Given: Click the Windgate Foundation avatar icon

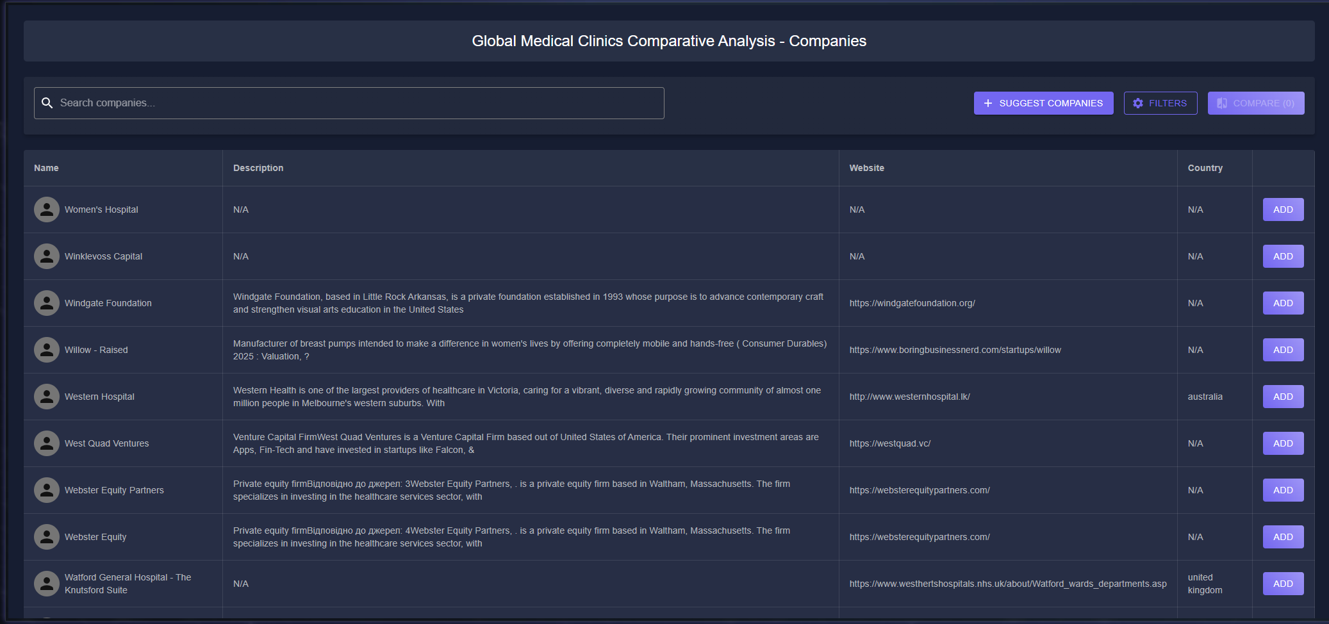Looking at the screenshot, I should 47,303.
